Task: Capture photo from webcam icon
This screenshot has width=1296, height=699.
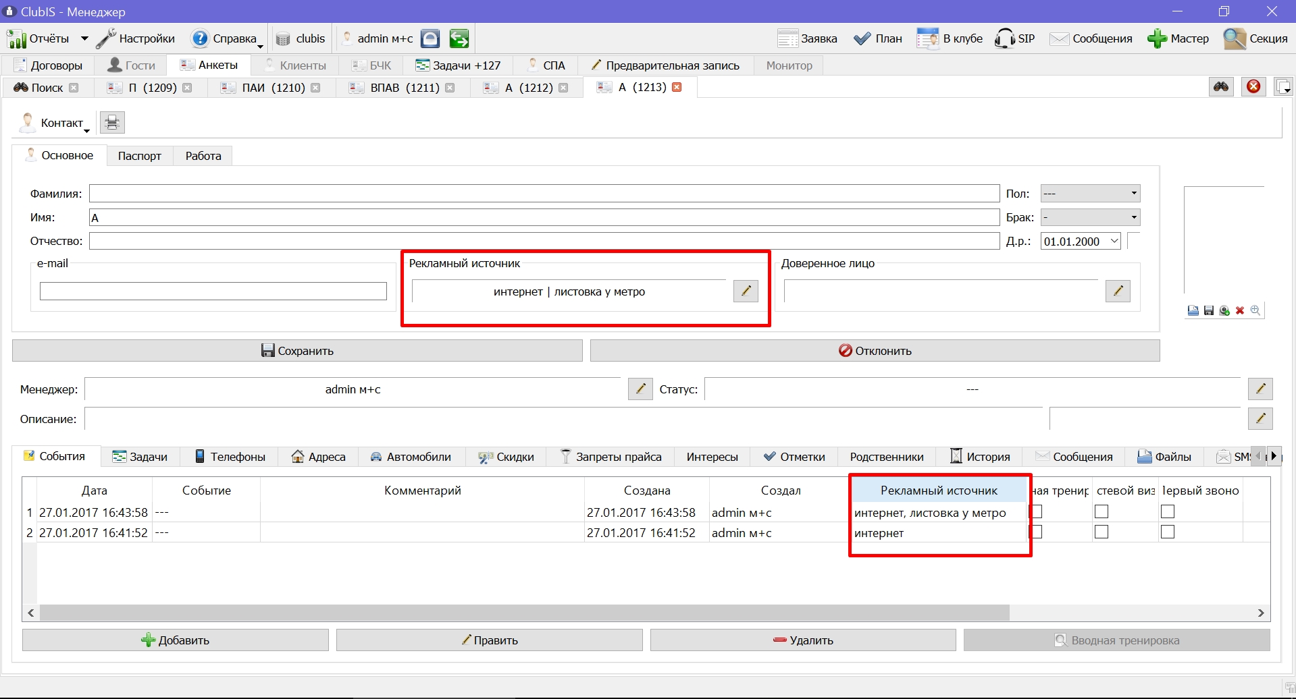Action: [x=1224, y=310]
